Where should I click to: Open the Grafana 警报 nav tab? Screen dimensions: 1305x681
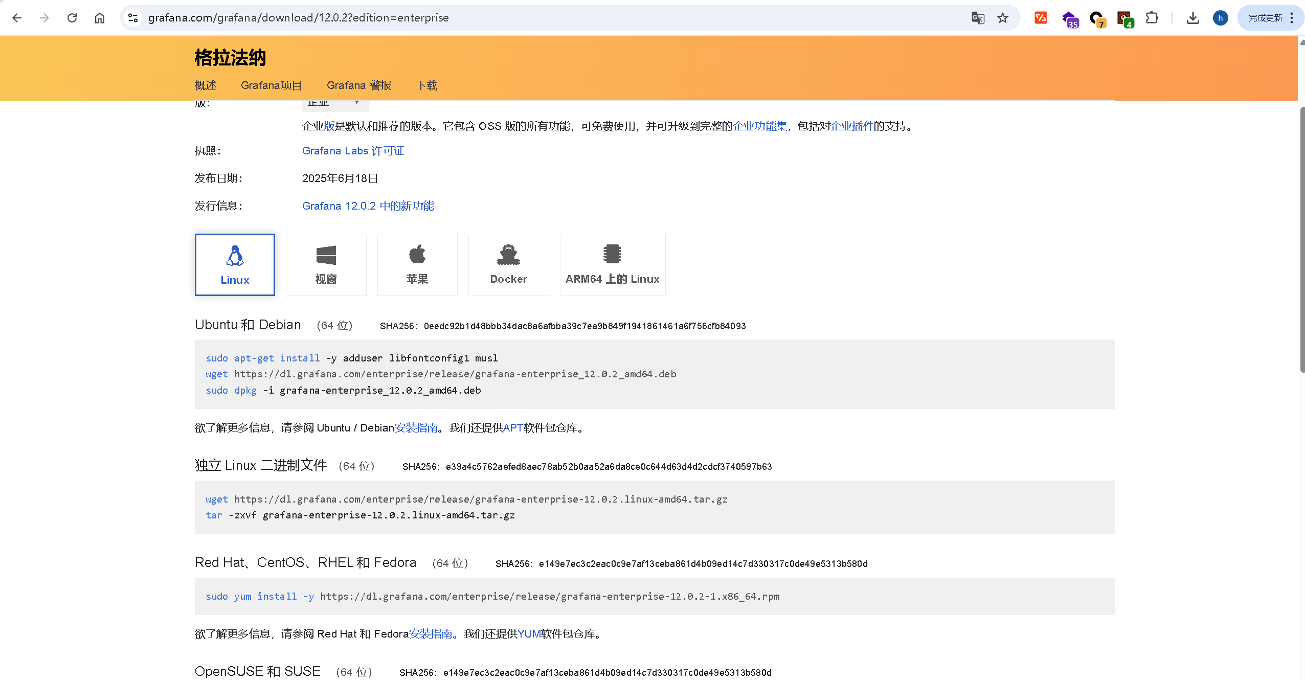[x=359, y=85]
